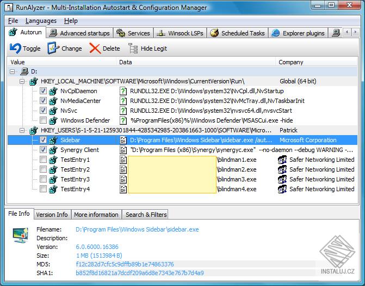Image resolution: width=365 pixels, height=286 pixels.
Task: Uncheck the Sidebar entry checkbox
Action: [43, 140]
